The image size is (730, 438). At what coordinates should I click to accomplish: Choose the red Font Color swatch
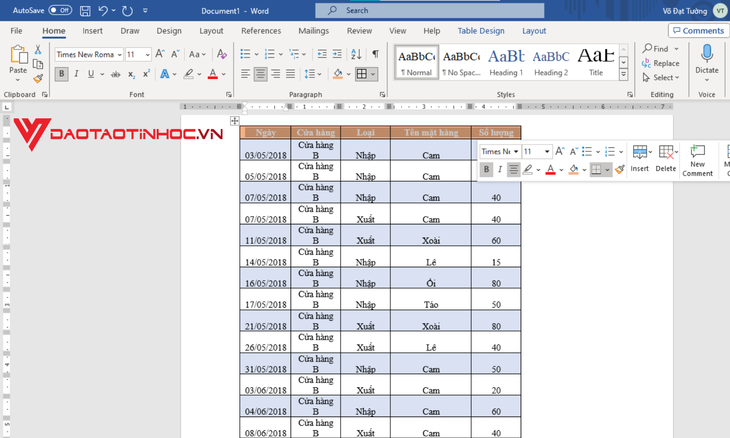point(212,74)
